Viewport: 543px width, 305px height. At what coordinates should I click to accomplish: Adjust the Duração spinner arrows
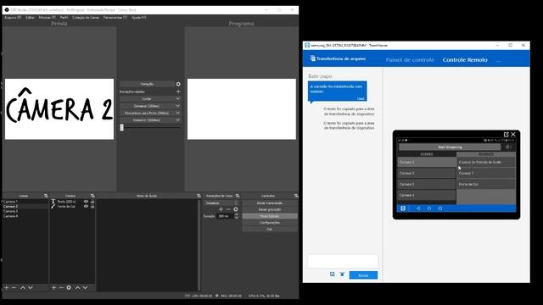(236, 216)
